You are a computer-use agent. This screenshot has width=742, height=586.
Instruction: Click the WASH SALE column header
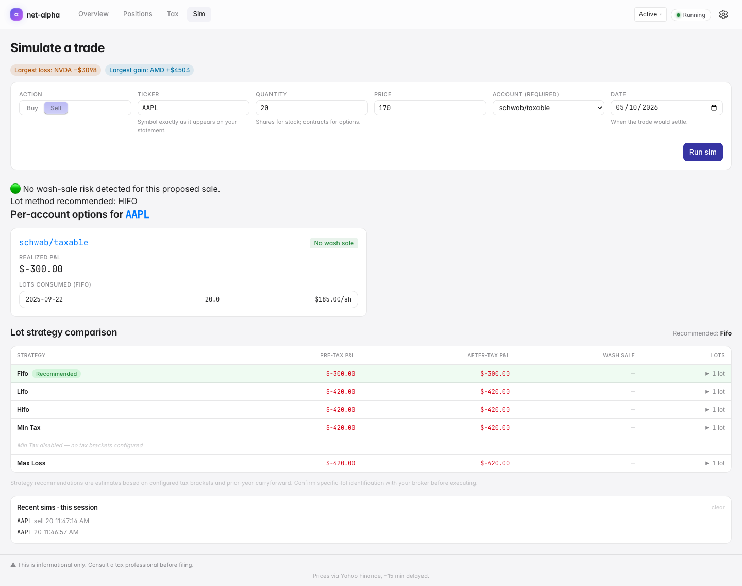[619, 355]
